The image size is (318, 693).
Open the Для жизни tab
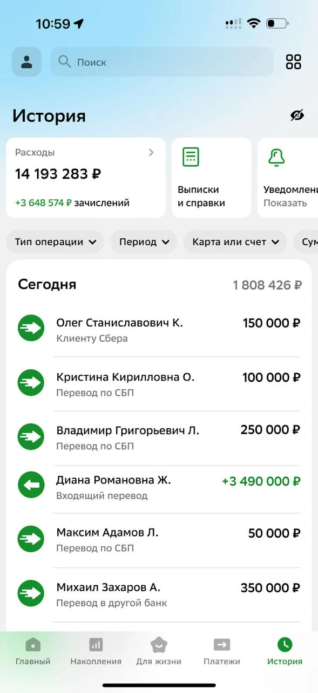coord(159,651)
